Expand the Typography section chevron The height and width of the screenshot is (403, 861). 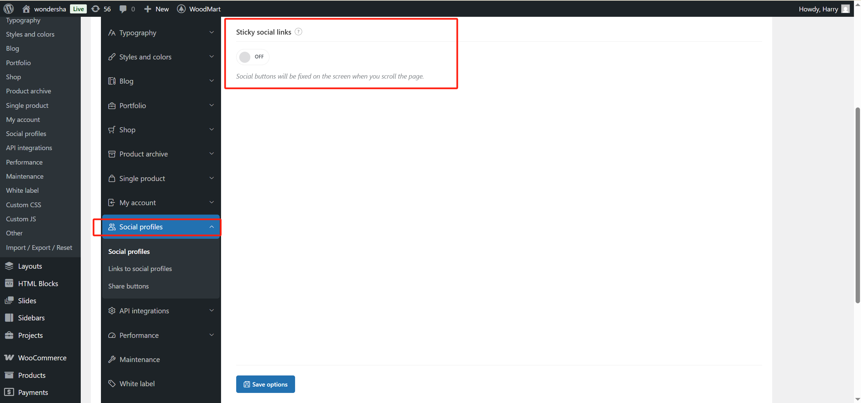point(212,33)
